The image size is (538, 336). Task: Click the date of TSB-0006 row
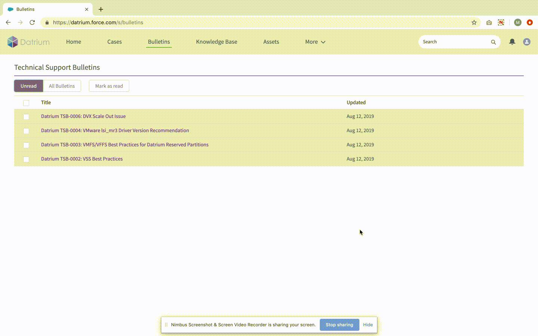pyautogui.click(x=360, y=116)
